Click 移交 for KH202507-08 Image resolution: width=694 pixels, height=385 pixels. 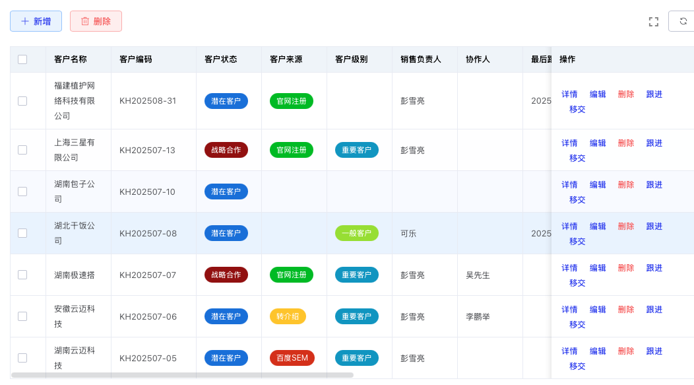point(577,241)
